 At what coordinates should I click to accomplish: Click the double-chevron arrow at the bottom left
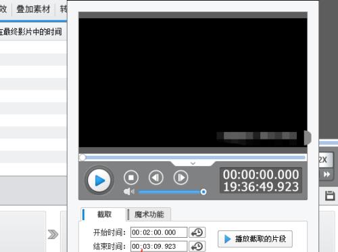click(x=53, y=234)
